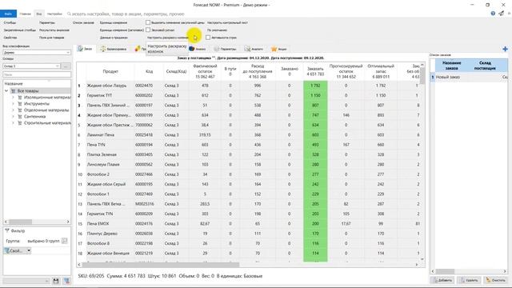Open the help question-mark icon
Screen dimensions: 512x288
coord(493,14)
